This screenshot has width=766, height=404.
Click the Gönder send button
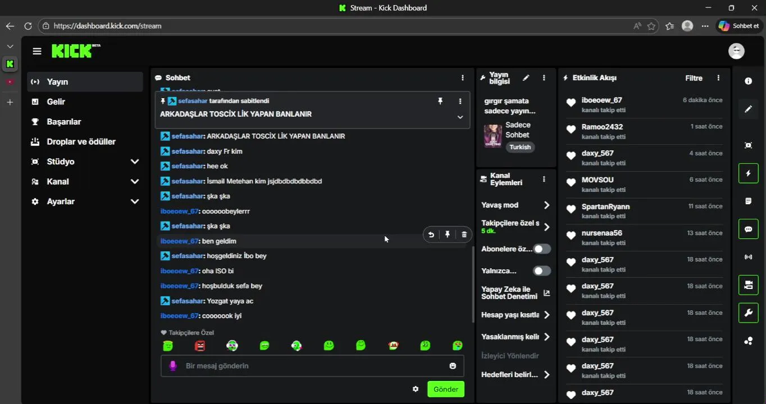(x=446, y=389)
